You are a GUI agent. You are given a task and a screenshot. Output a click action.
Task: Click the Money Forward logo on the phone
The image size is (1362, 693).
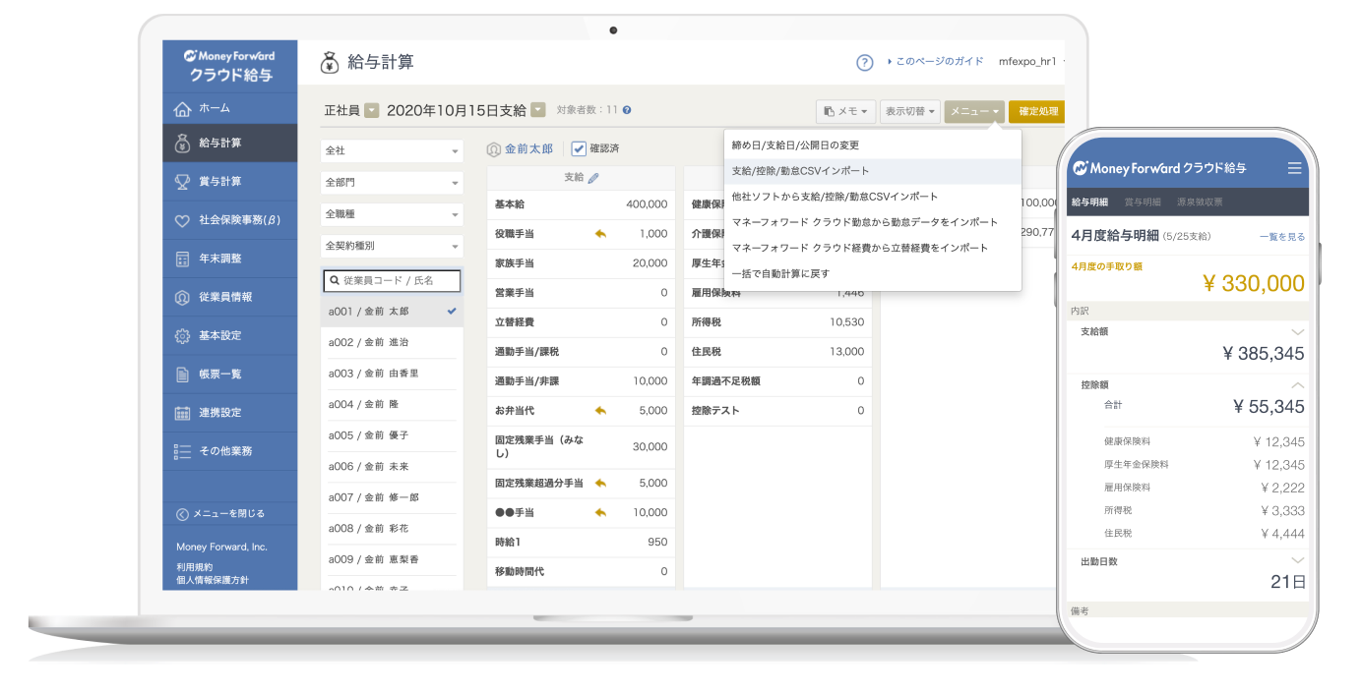tap(1159, 168)
